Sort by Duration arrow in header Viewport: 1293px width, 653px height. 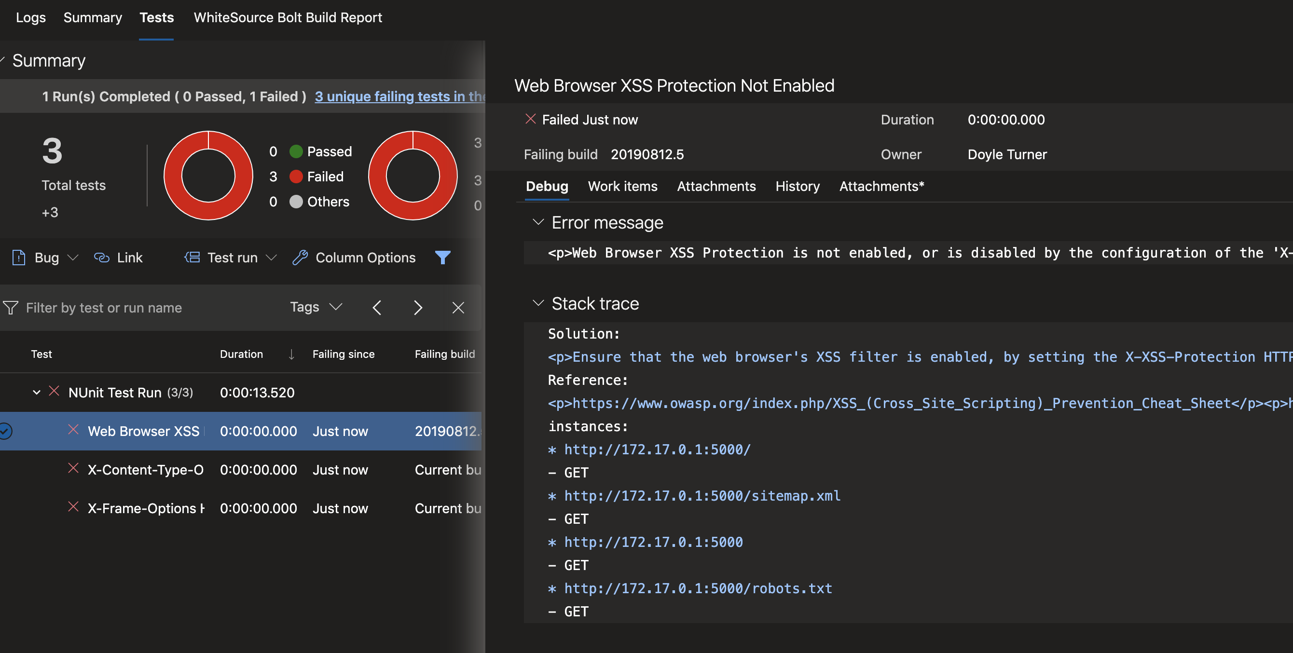click(291, 354)
